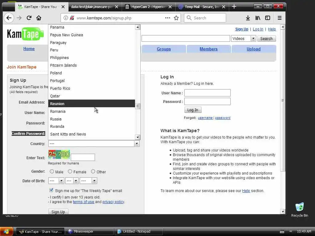Click the forgot username link
Screen dimensions: 315x236
(x=205, y=118)
